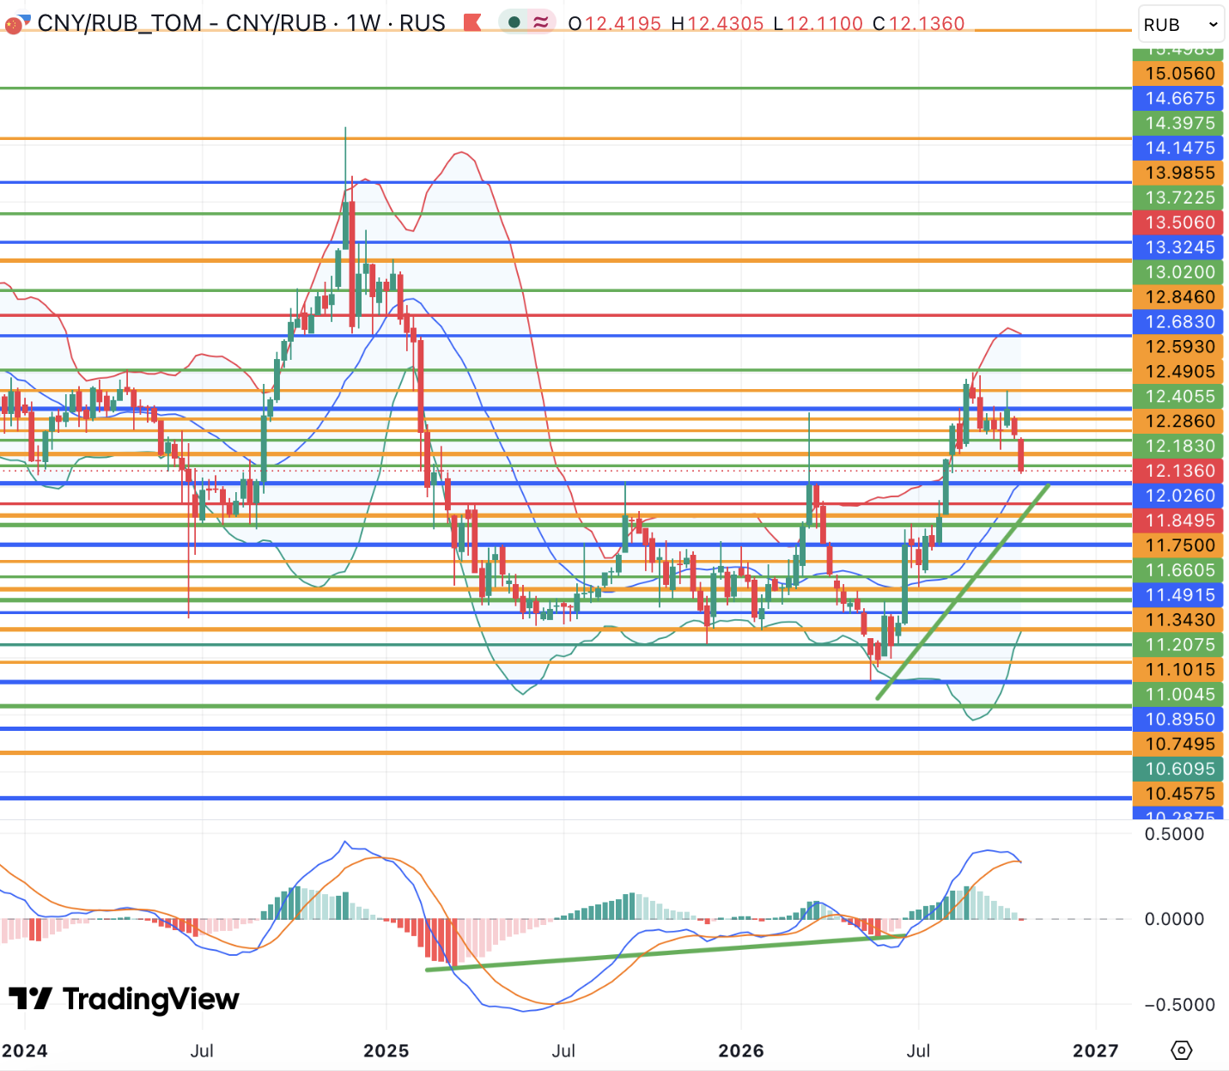The image size is (1229, 1071).
Task: Select the 11.4915 price level label
Action: click(x=1180, y=596)
